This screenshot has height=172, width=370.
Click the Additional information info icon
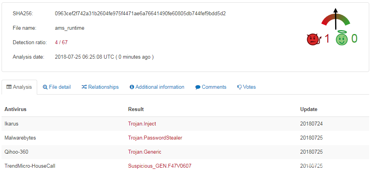click(132, 87)
